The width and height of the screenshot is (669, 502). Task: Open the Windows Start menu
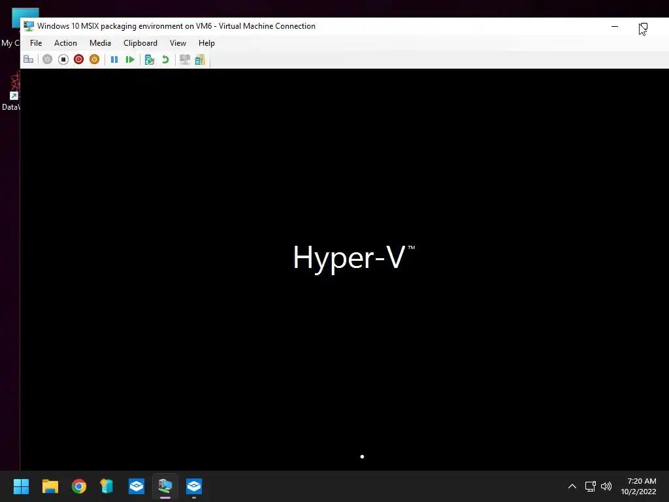coord(21,486)
